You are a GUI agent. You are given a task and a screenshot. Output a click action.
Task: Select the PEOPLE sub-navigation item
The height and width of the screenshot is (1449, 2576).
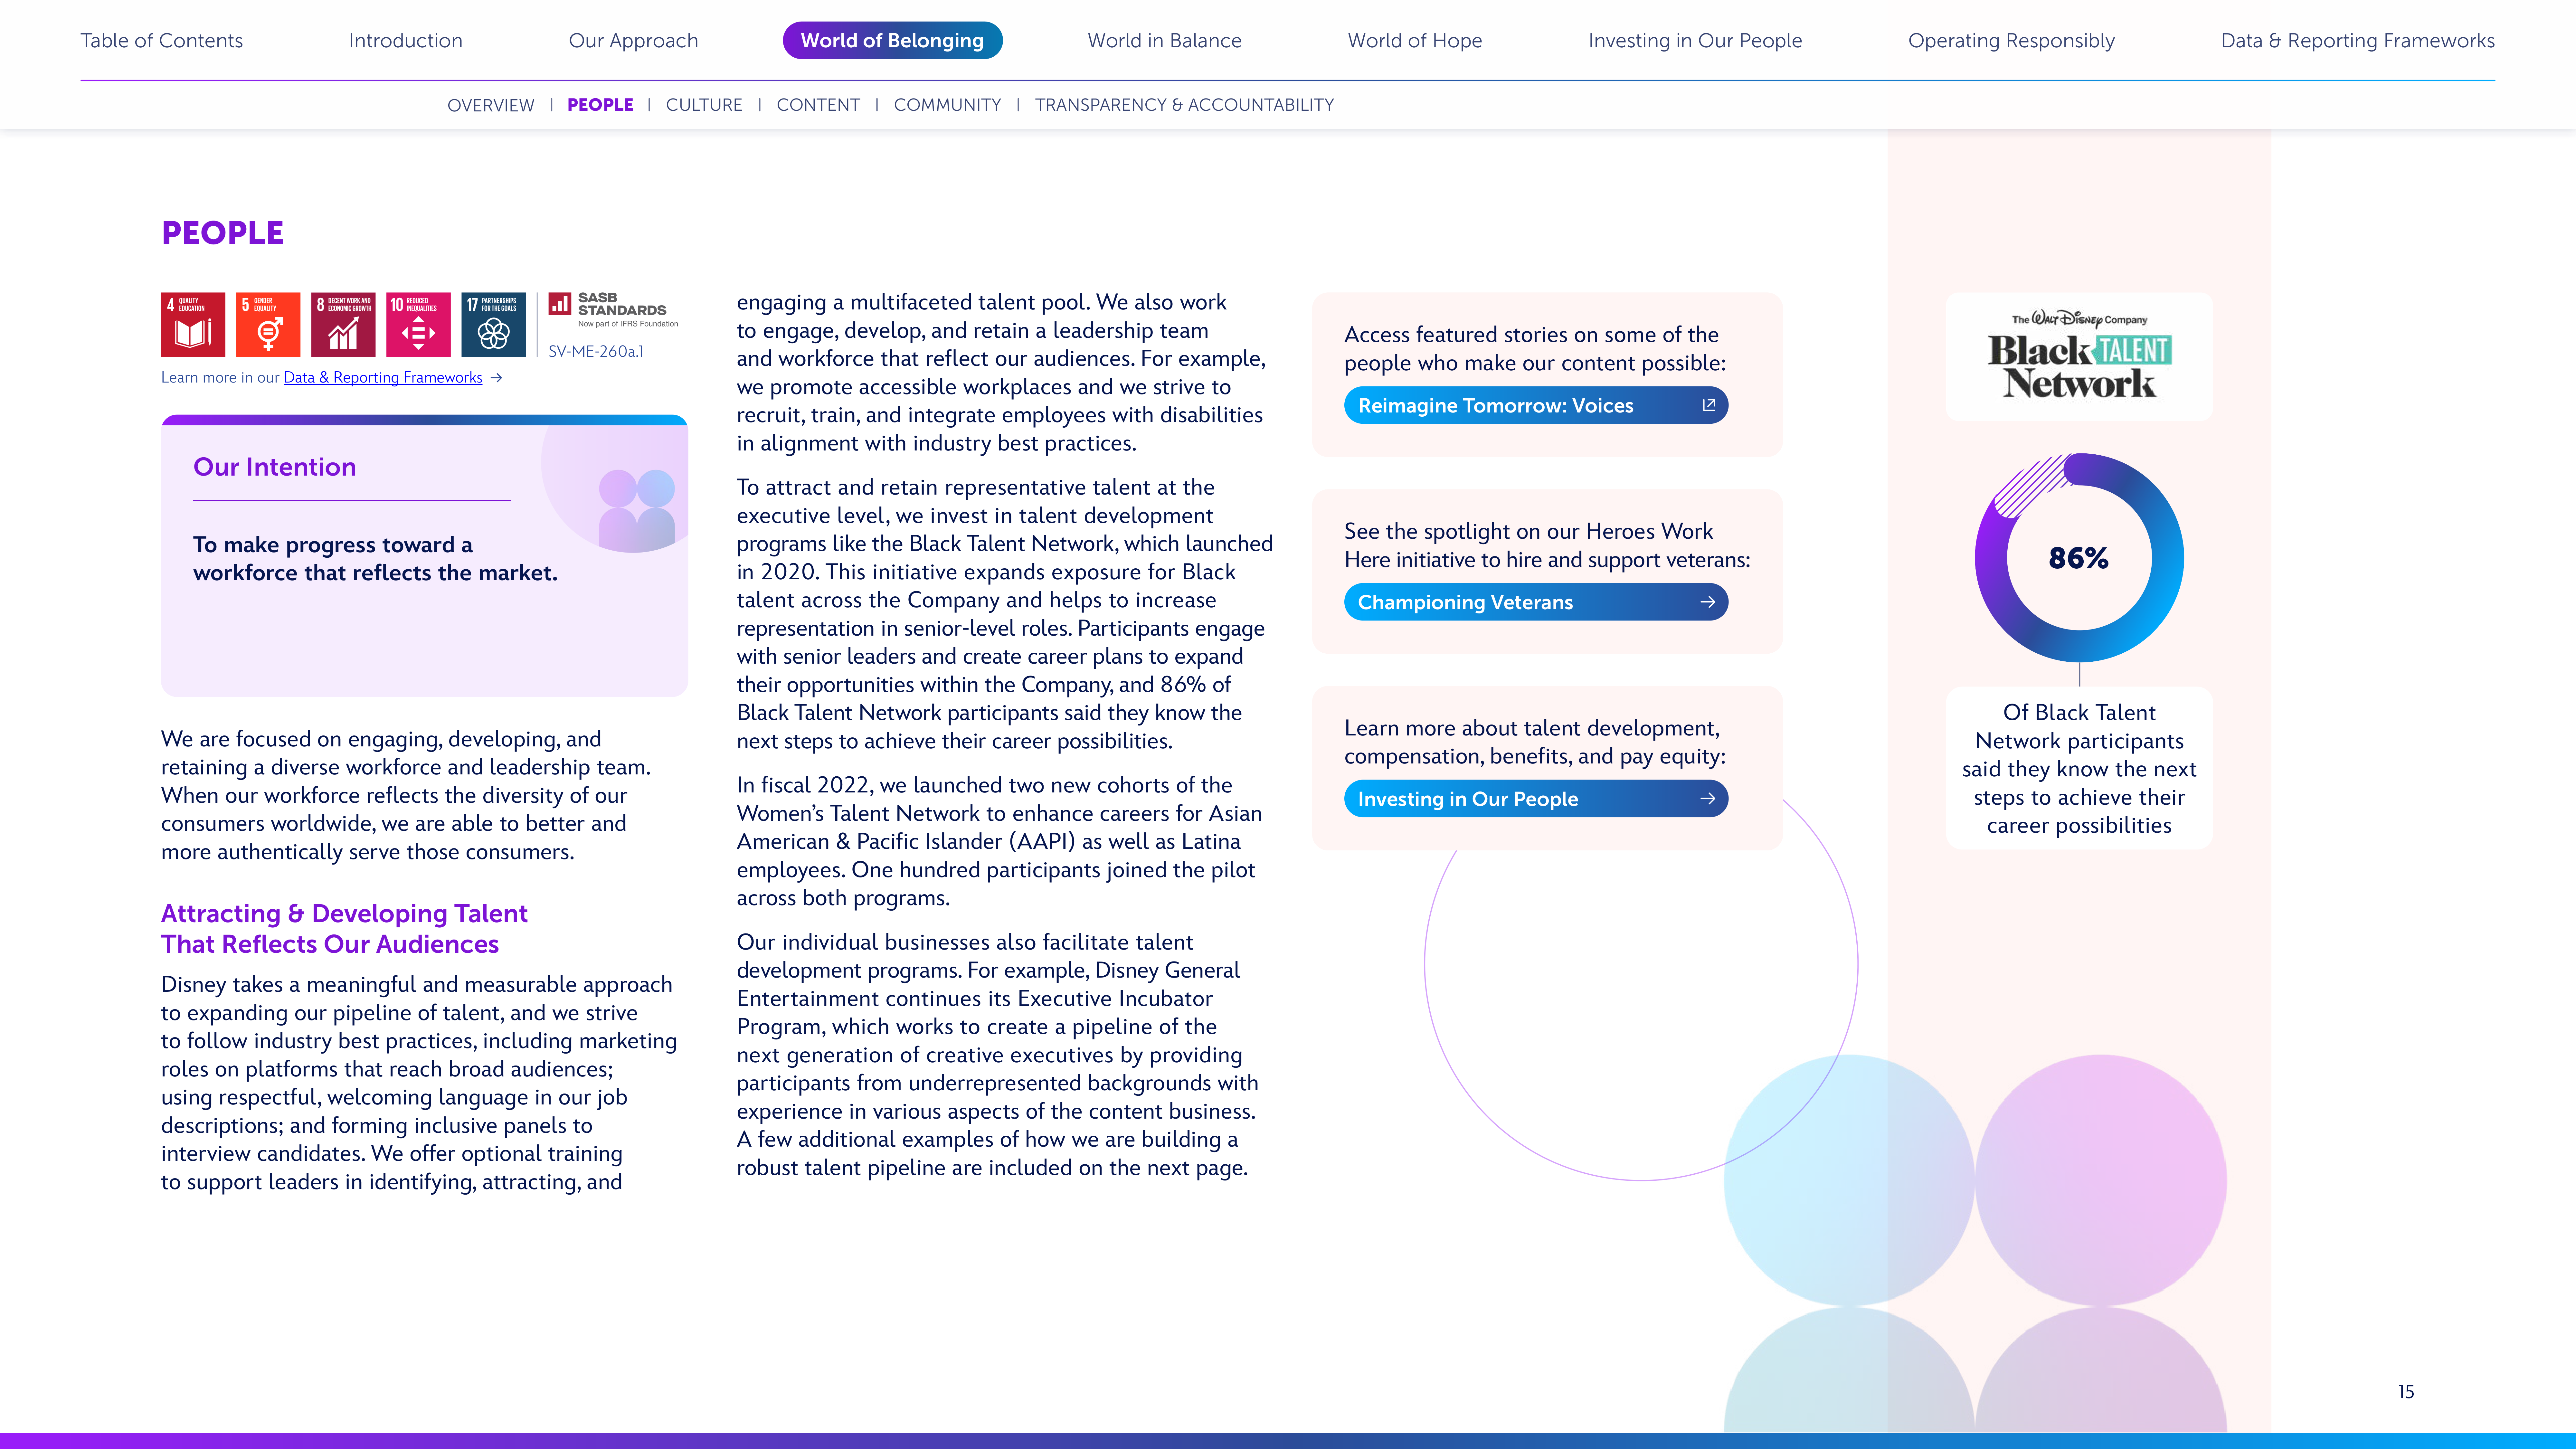coord(600,105)
